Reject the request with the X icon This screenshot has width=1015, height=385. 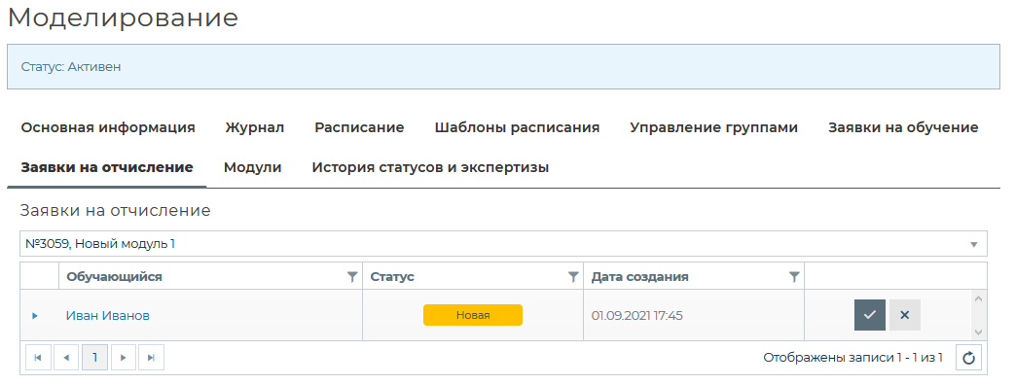tap(904, 315)
